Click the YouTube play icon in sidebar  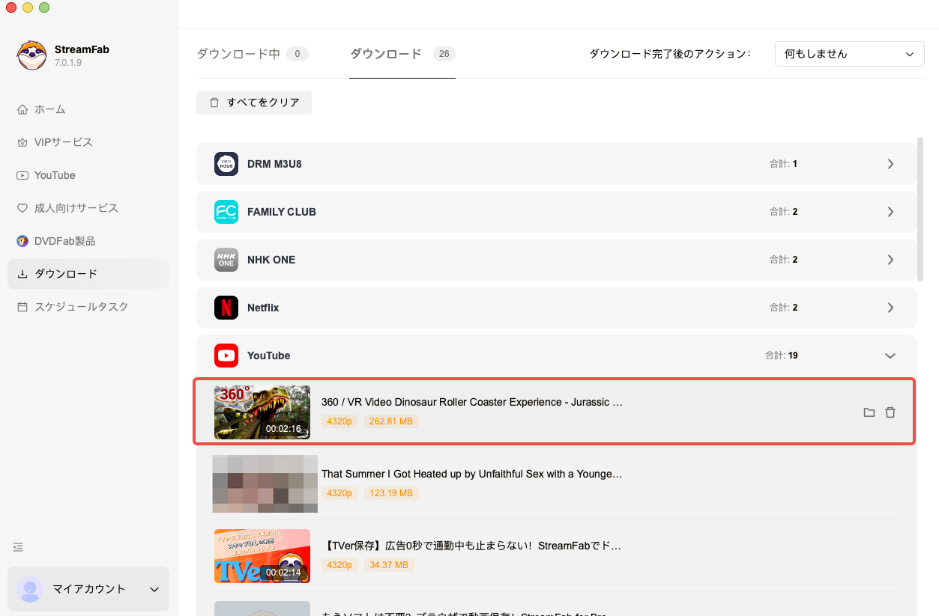click(x=22, y=175)
